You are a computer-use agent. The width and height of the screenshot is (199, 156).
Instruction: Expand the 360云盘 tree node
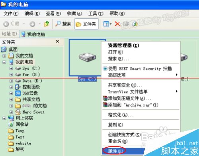tap(11, 93)
